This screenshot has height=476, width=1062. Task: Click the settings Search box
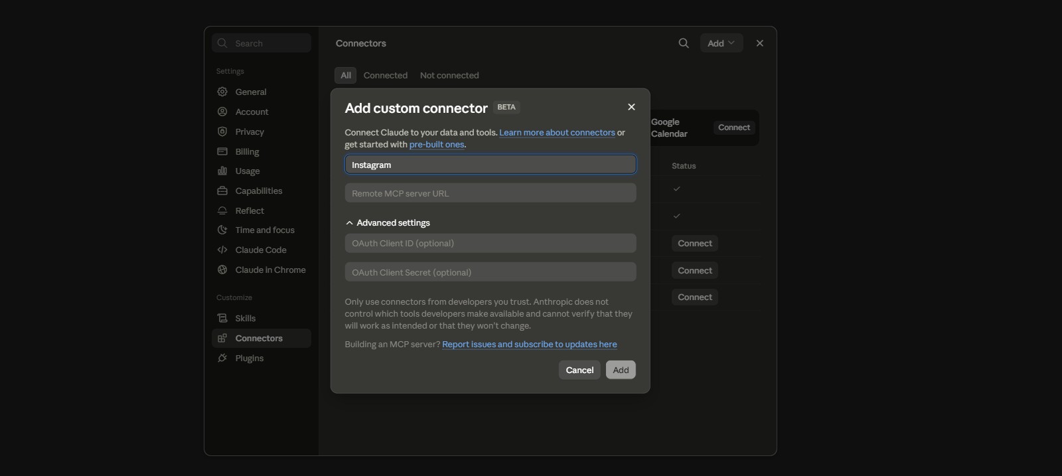[262, 43]
